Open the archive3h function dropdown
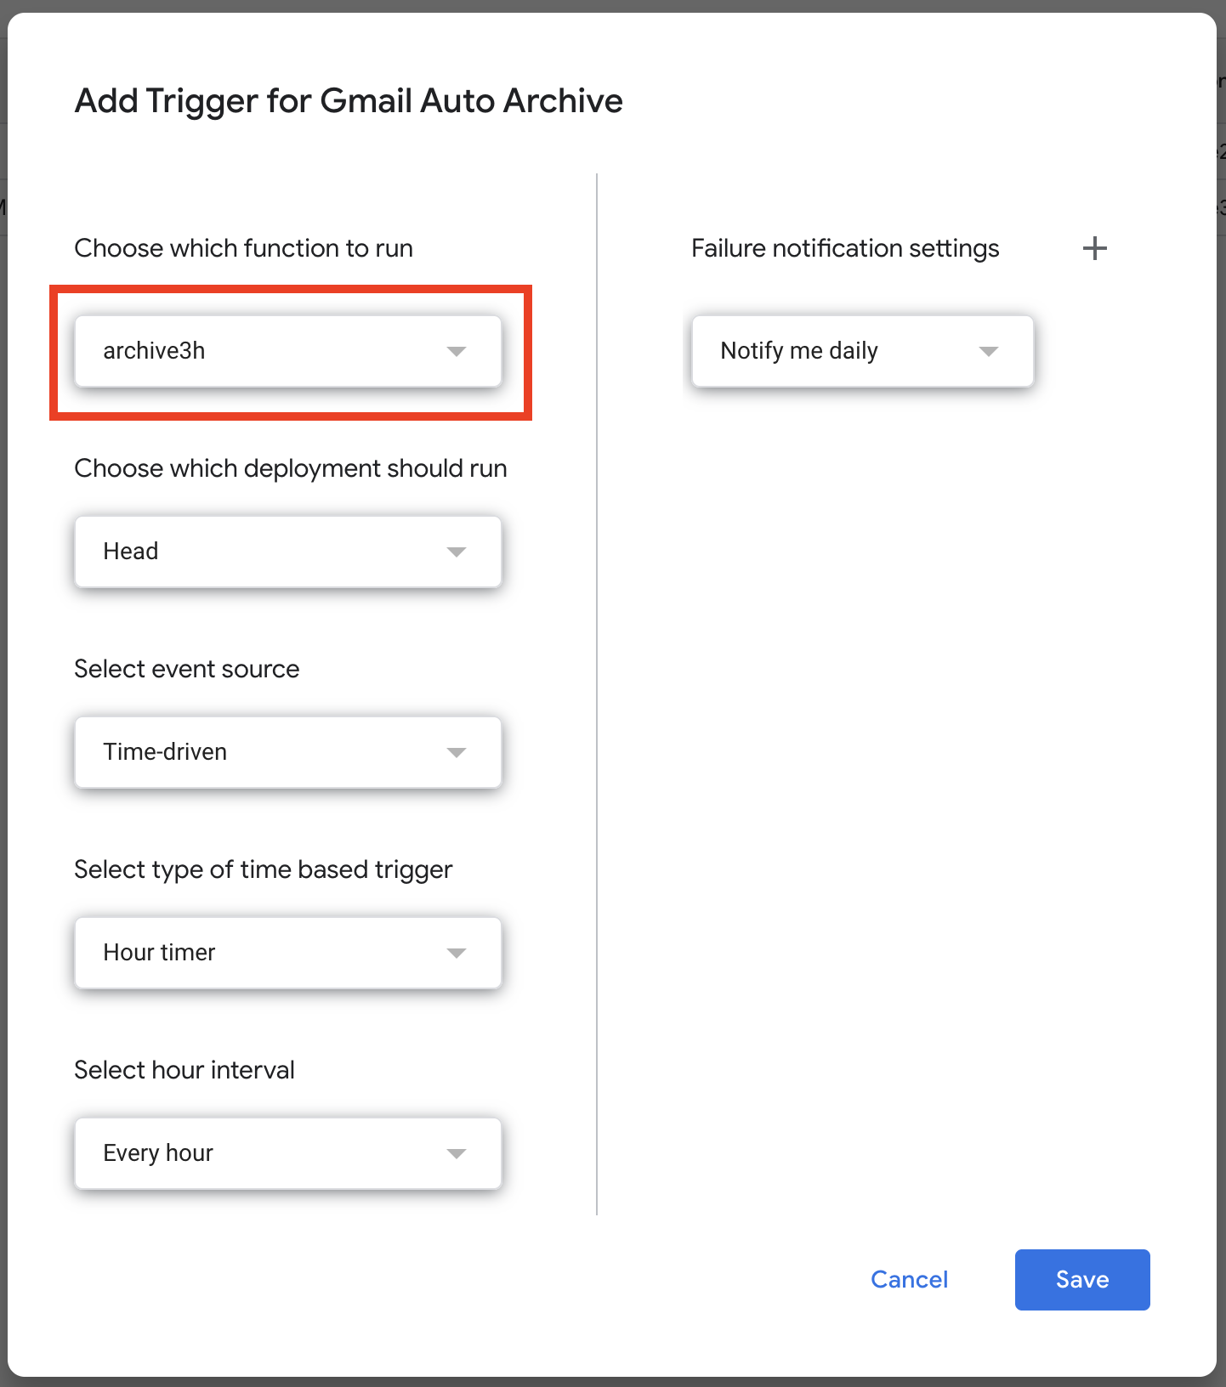This screenshot has width=1226, height=1387. click(x=288, y=351)
